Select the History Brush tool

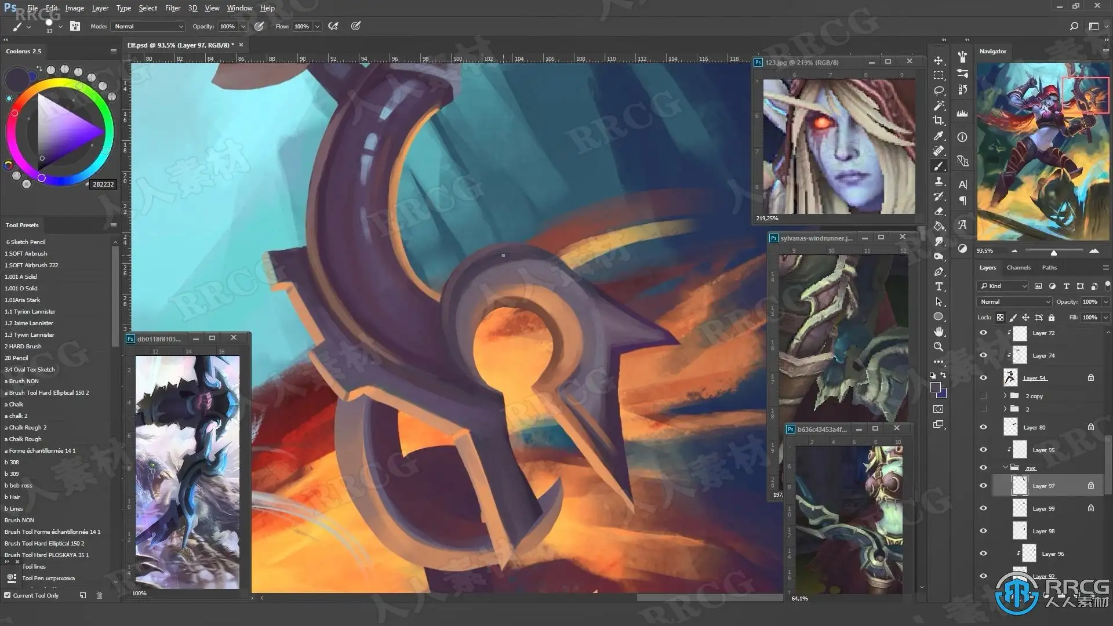939,196
